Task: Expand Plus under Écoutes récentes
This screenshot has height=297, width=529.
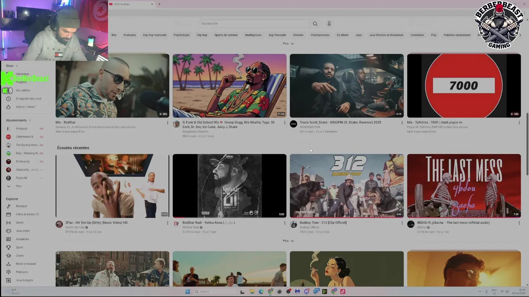Action: pos(288,240)
